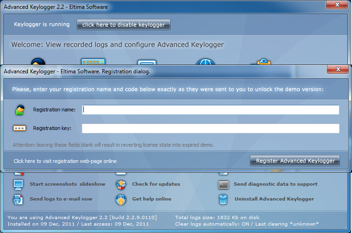Viewport: 352px width, 233px height.
Task: Close the Registration dialog window
Action: pos(338,70)
